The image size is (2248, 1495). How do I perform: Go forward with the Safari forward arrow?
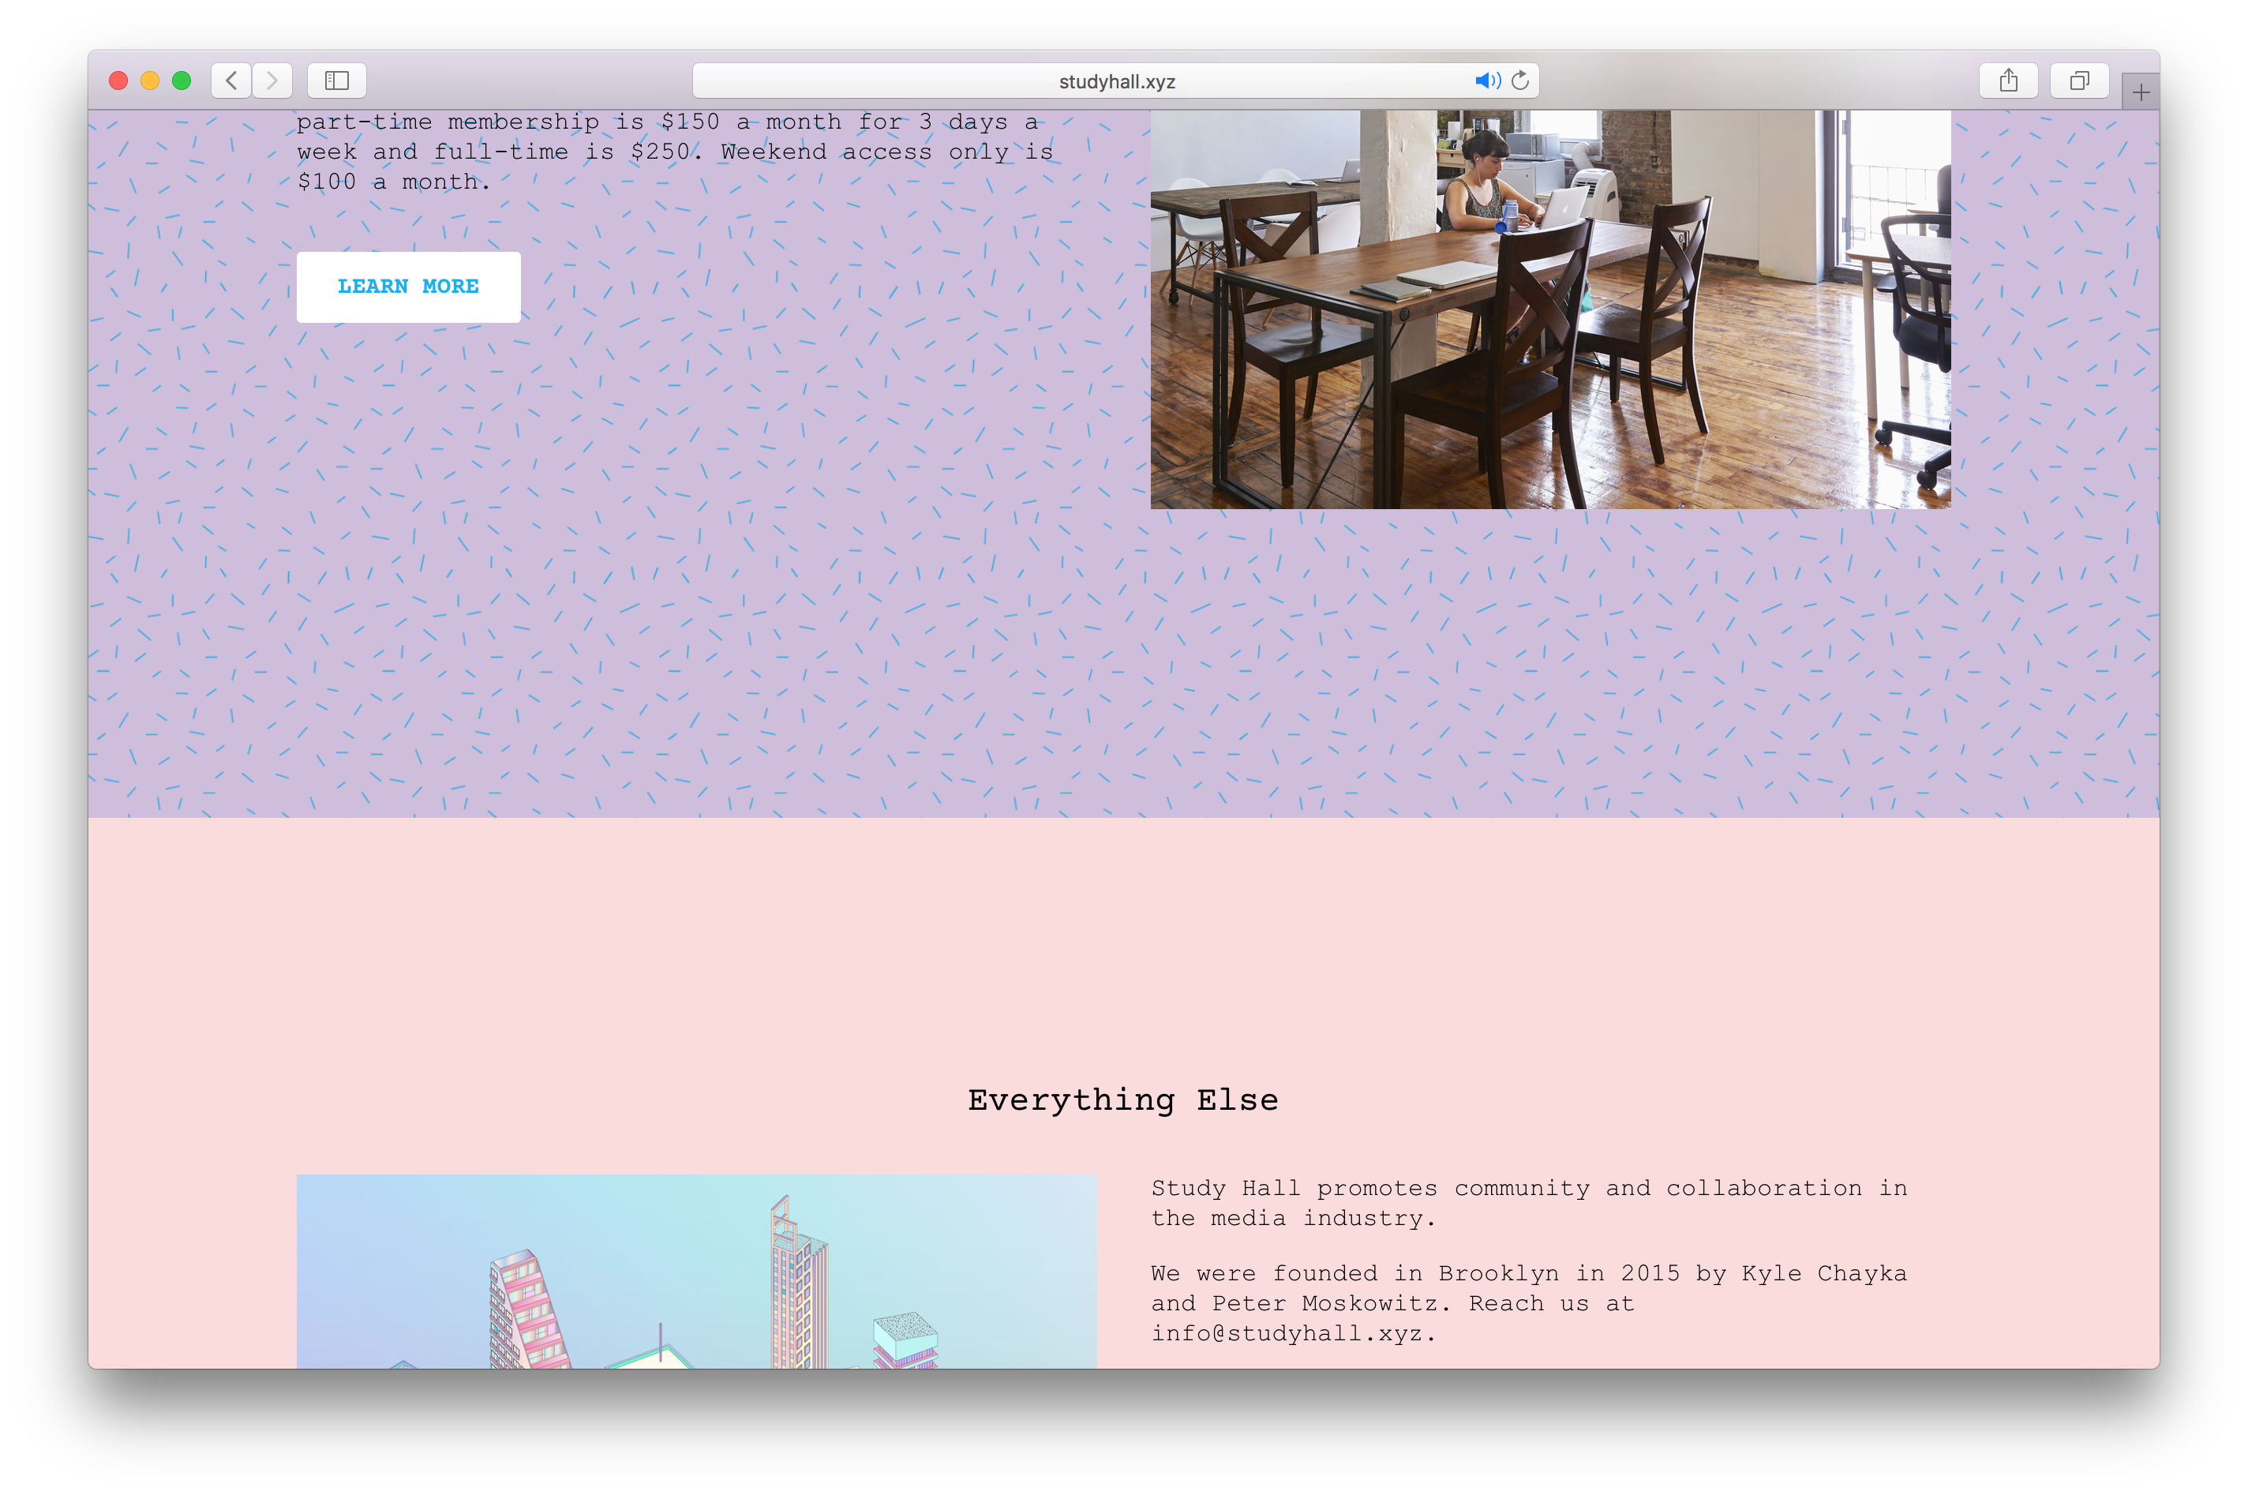point(272,81)
